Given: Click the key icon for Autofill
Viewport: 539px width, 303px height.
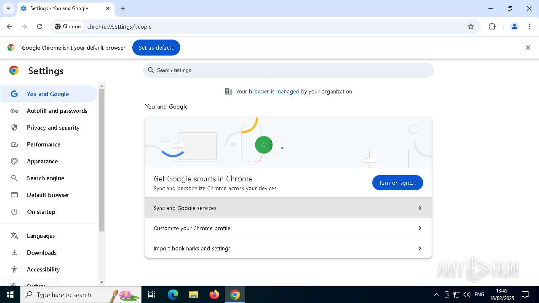Looking at the screenshot, I should [14, 111].
